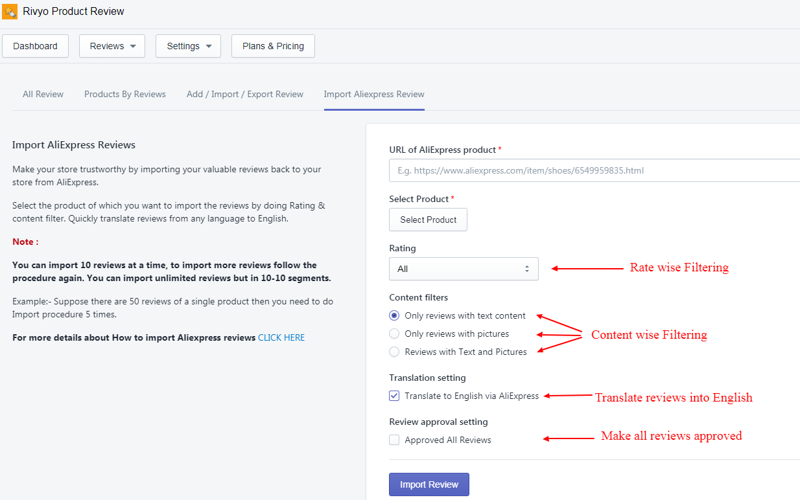Click the Import Review button
Image resolution: width=800 pixels, height=500 pixels.
(x=429, y=484)
